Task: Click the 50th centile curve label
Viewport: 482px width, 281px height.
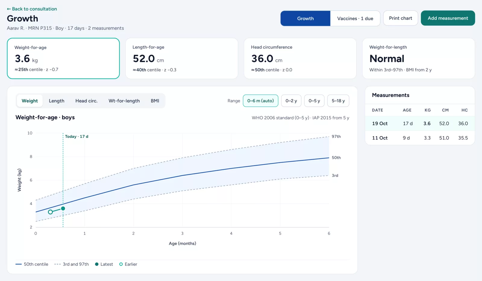Action: click(x=336, y=157)
